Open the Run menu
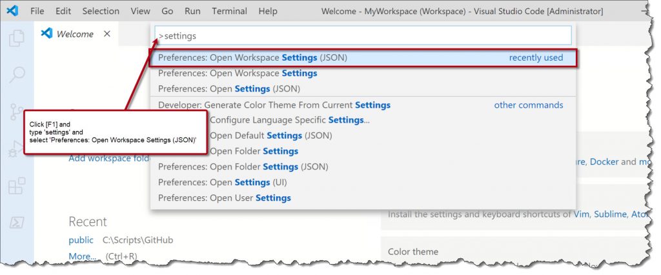Image resolution: width=661 pixels, height=275 pixels. [x=192, y=11]
